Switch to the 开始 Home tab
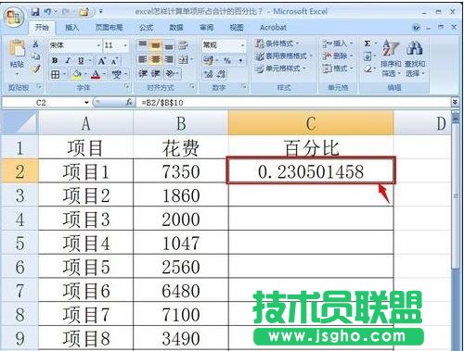 42,28
